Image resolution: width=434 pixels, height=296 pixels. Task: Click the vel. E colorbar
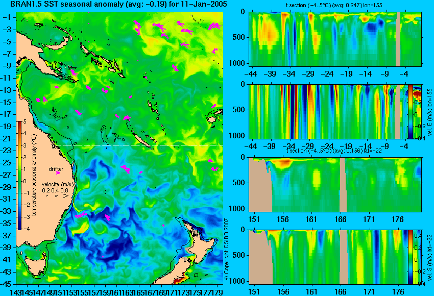tap(410, 111)
